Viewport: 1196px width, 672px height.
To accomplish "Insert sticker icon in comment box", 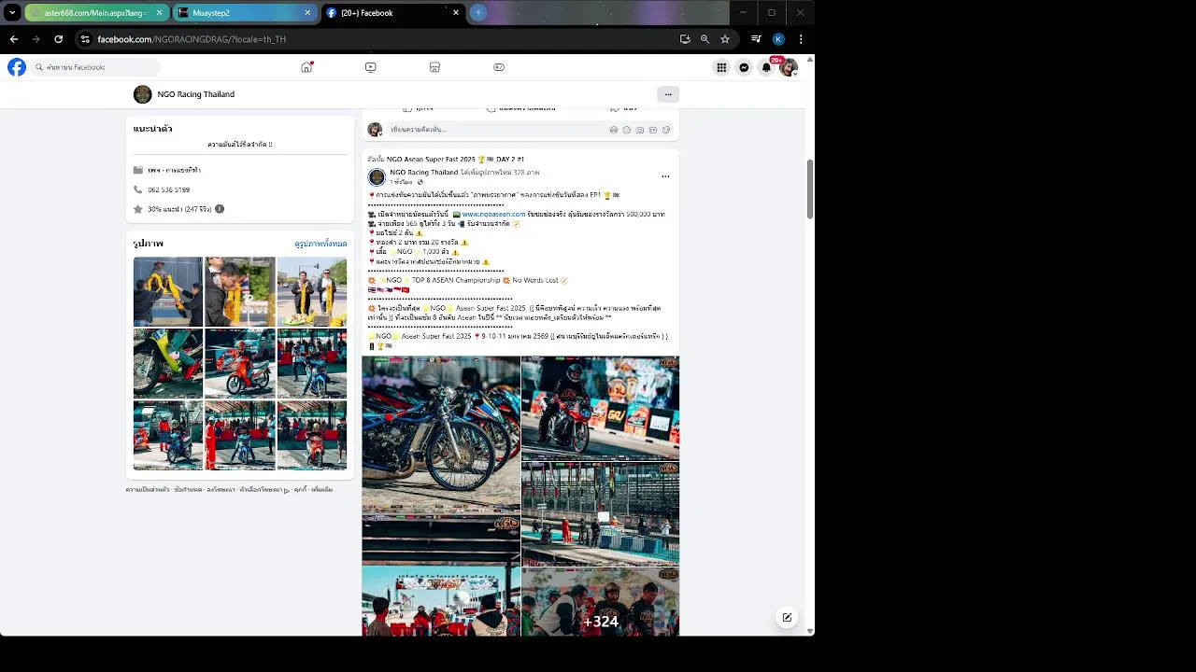I will tap(666, 130).
